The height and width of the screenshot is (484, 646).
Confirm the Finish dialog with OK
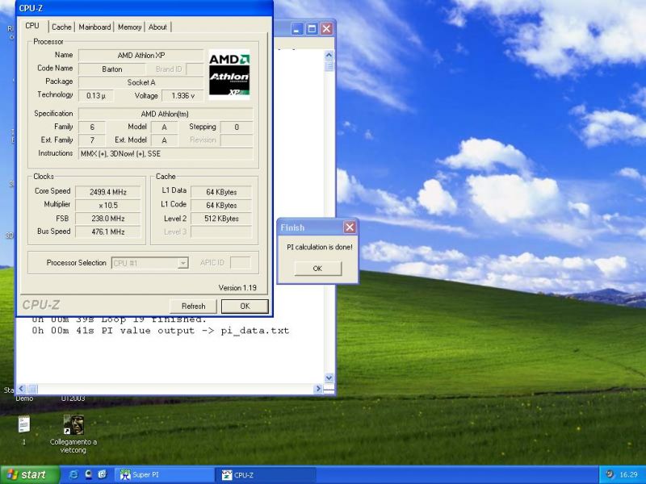(x=317, y=269)
